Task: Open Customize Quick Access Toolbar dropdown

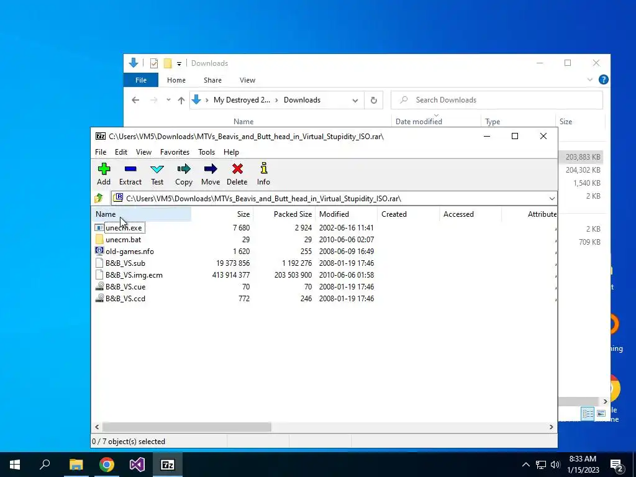Action: (179, 64)
